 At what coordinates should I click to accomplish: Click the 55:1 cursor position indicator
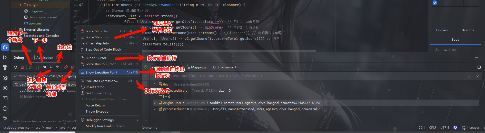tap(422, 127)
